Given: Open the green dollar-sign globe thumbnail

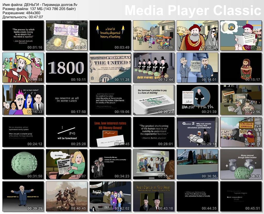Looking at the screenshot, I should pos(23,164).
